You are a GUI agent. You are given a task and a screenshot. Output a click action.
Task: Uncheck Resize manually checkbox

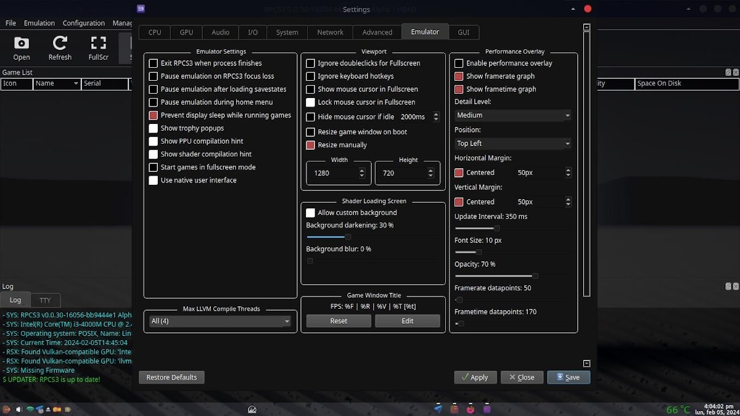point(310,145)
